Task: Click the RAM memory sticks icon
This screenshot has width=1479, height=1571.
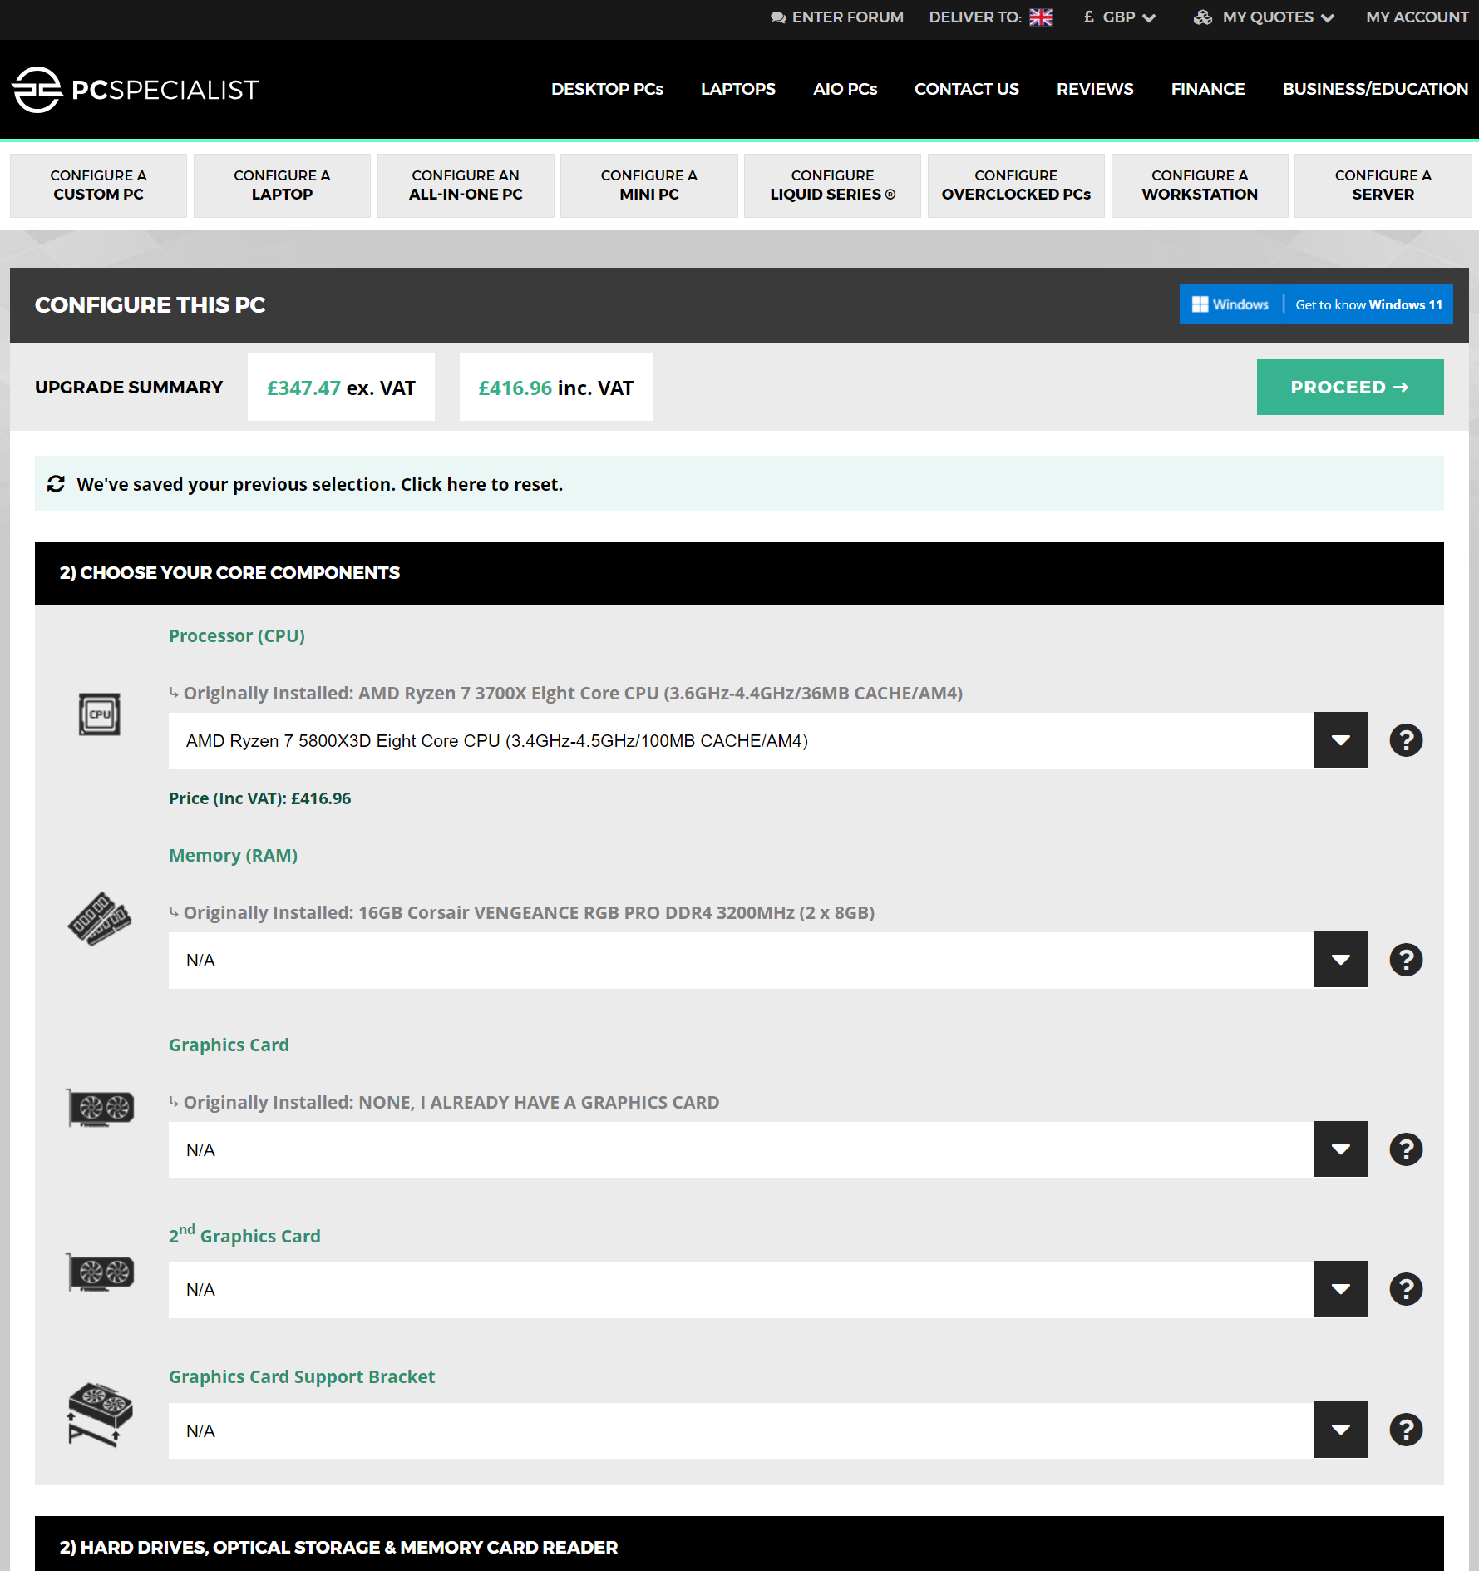Action: [x=100, y=919]
